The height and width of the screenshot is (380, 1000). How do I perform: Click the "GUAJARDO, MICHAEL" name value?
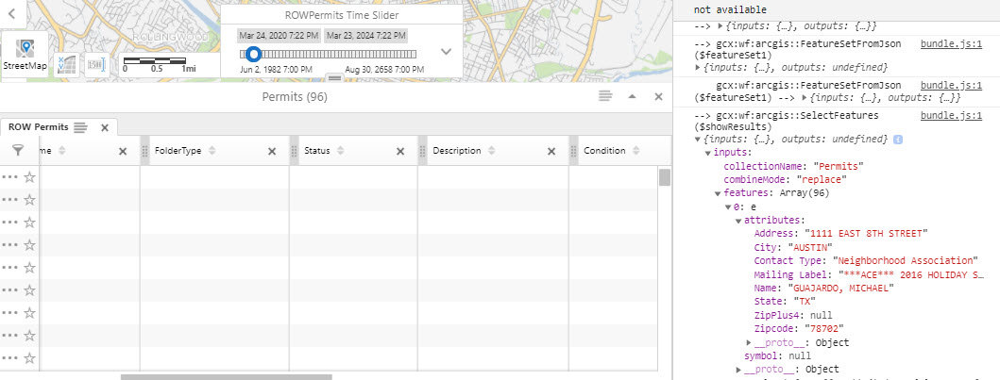point(840,289)
